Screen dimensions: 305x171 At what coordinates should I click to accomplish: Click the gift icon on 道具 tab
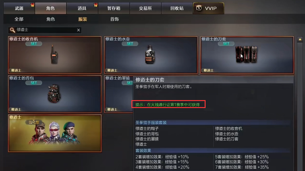click(x=95, y=5)
